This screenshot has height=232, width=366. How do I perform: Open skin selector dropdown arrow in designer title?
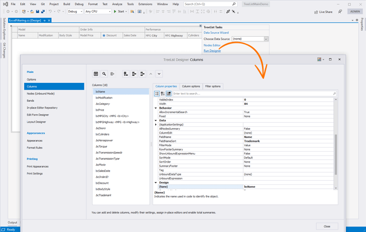tap(323, 59)
